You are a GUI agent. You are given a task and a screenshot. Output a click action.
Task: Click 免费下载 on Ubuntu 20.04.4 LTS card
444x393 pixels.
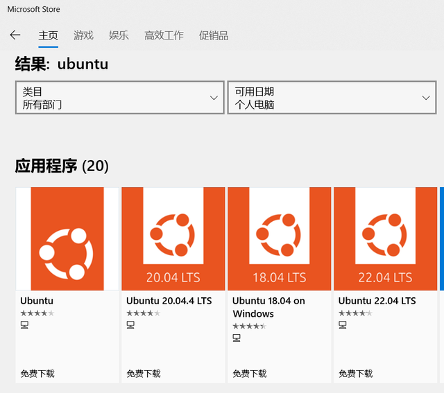point(144,374)
